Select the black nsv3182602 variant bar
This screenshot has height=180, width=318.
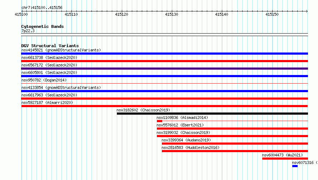(212, 114)
